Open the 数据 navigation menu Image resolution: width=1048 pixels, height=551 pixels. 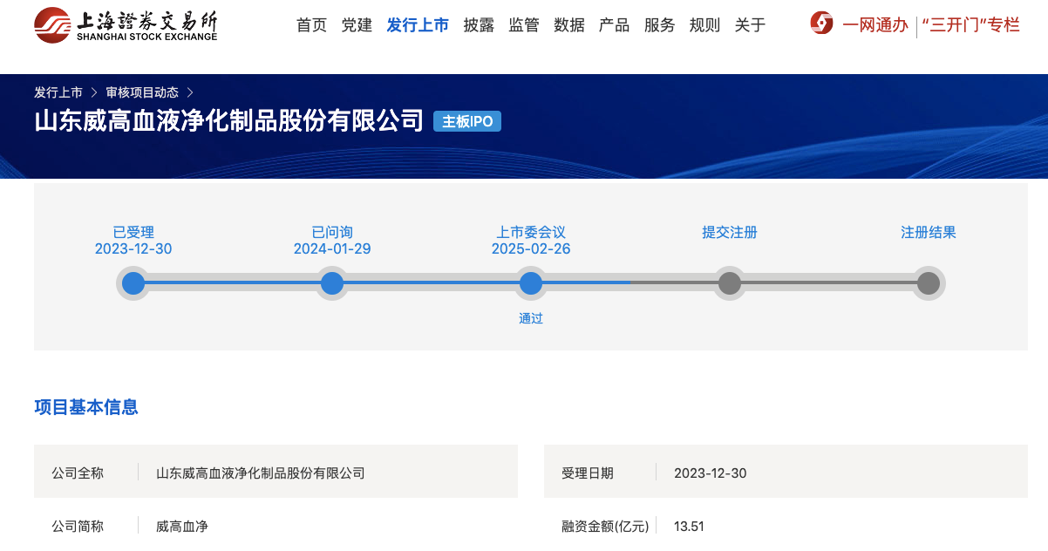pos(569,25)
